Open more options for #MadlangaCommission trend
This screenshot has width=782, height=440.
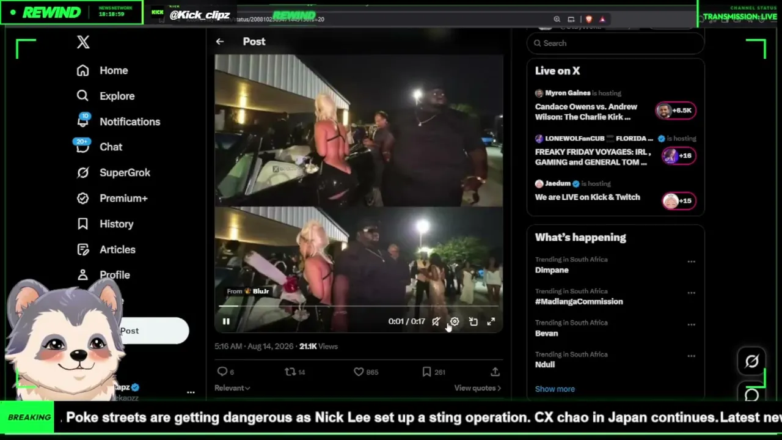691,293
